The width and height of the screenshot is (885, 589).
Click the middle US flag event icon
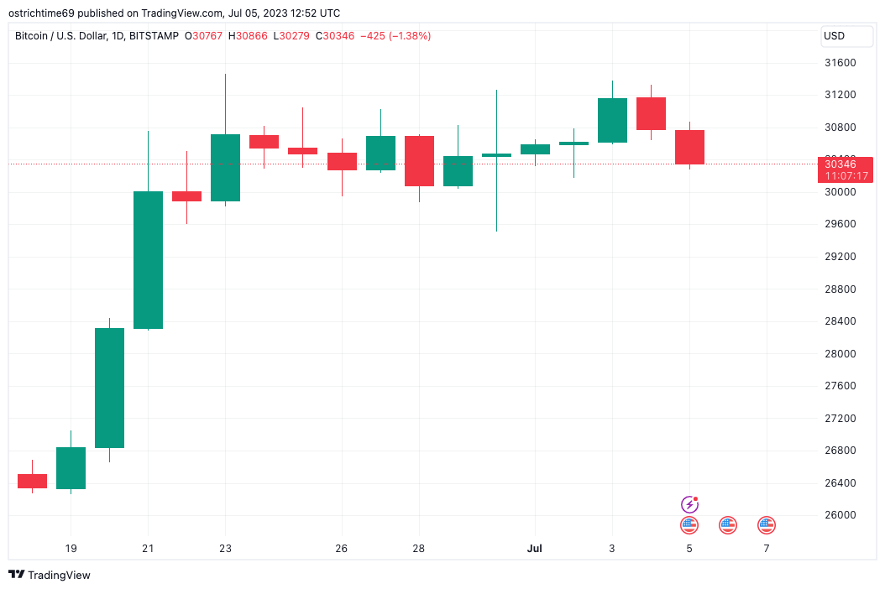click(x=728, y=525)
